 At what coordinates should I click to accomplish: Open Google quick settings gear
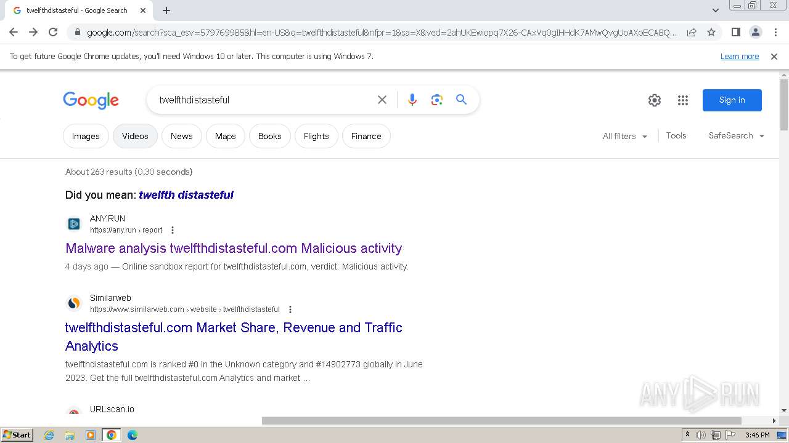coord(655,100)
